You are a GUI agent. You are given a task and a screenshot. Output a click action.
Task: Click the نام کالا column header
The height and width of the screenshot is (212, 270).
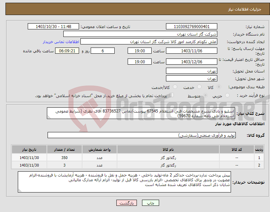coord(168,149)
